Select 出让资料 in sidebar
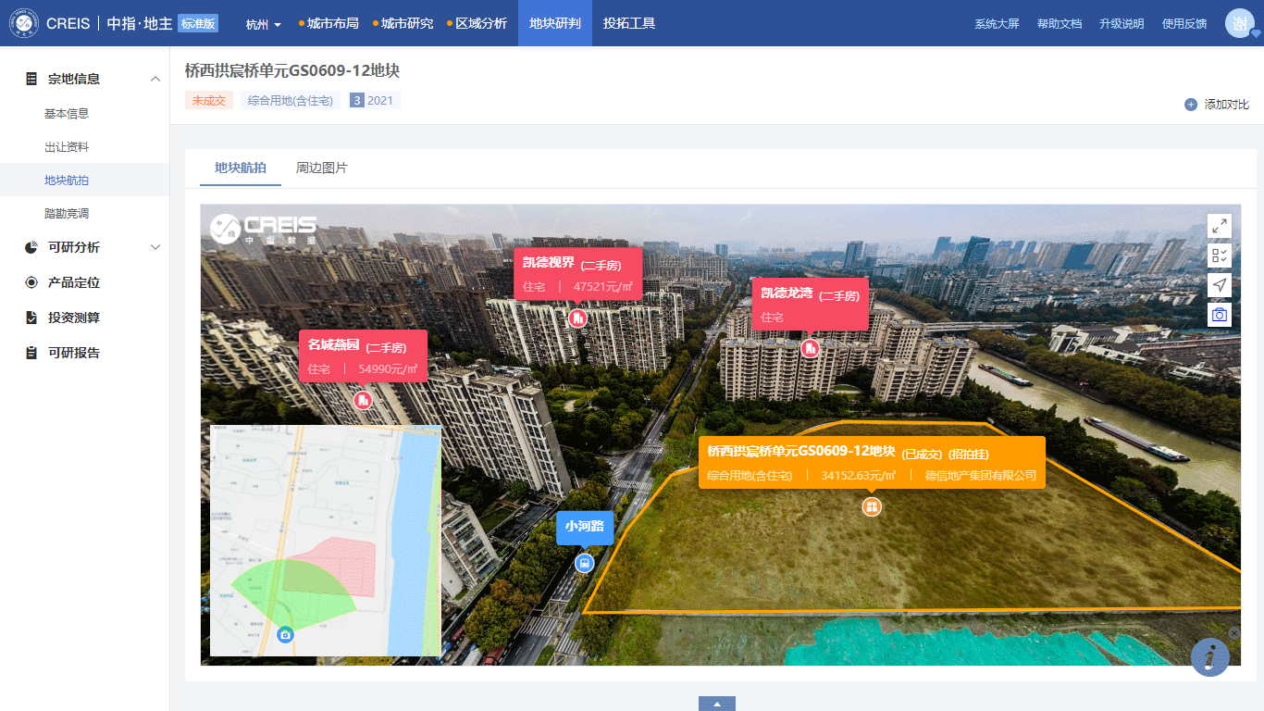 (x=67, y=147)
